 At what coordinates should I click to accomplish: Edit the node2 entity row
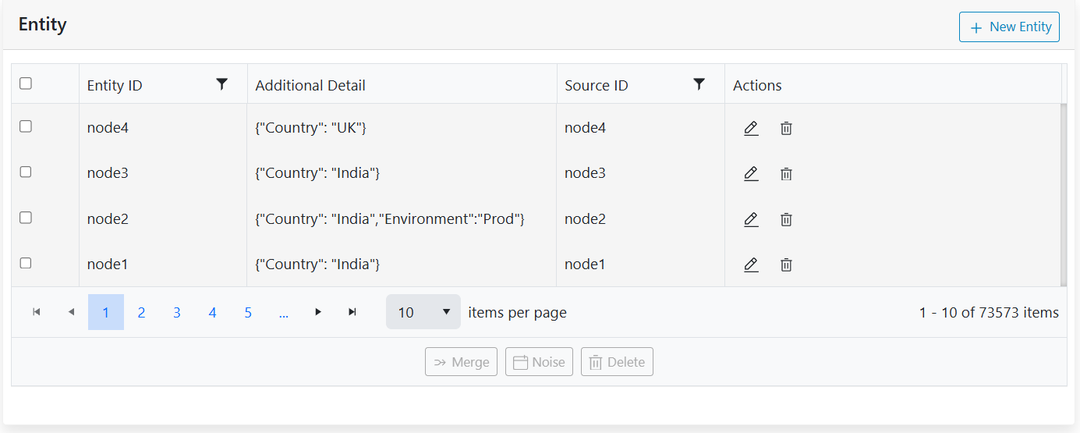(x=751, y=219)
